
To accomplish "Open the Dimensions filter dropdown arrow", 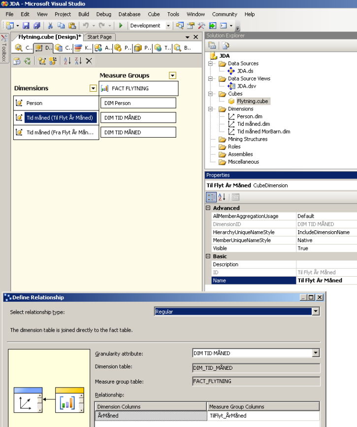I will coord(93,88).
